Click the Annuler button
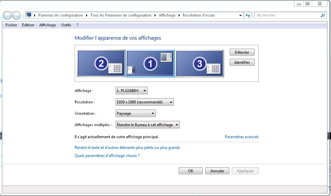 (x=217, y=171)
